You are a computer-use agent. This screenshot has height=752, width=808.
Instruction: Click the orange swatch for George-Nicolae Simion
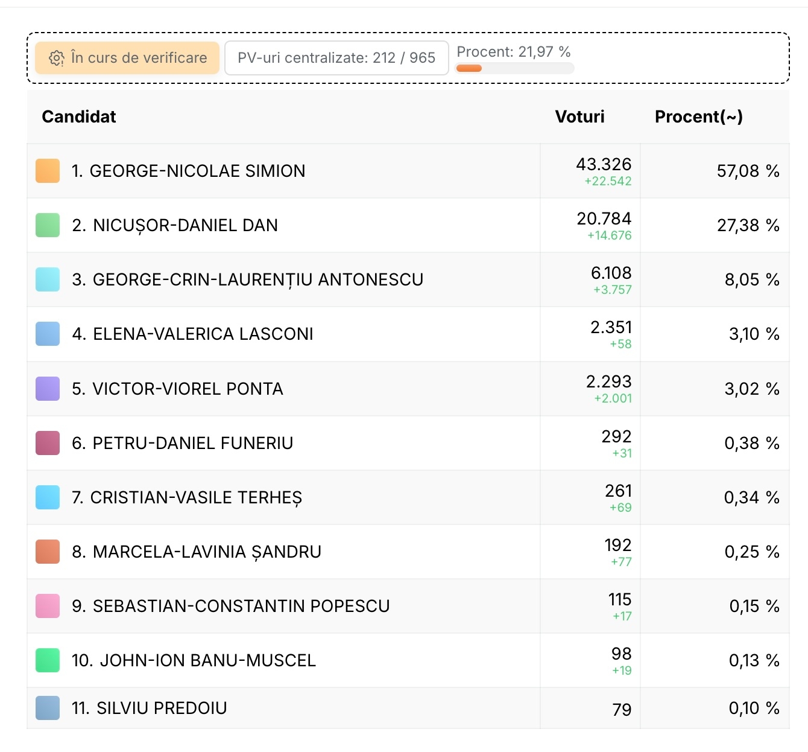(x=48, y=171)
